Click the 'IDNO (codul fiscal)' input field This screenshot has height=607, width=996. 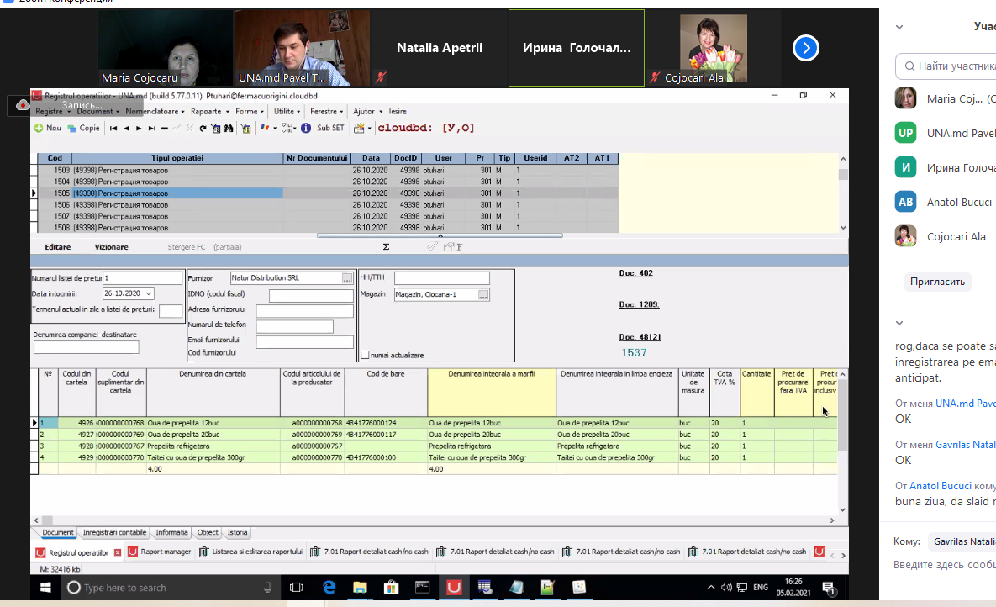[311, 296]
